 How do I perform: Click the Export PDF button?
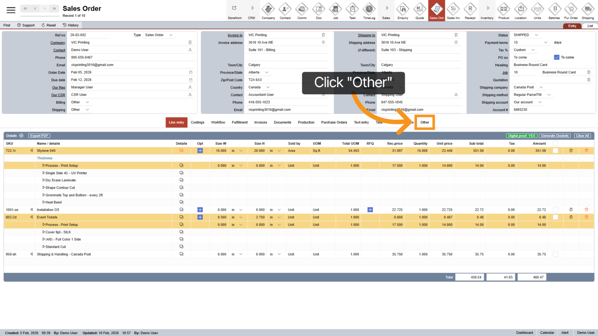[x=39, y=135]
